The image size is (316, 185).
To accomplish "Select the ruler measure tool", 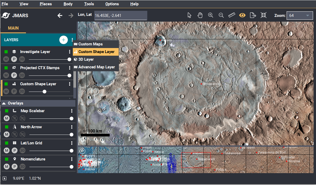I will tap(232, 15).
